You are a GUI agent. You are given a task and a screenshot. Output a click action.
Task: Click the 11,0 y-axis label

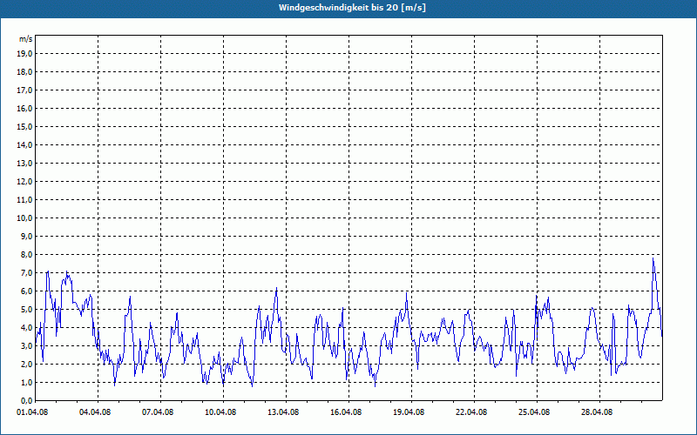coord(25,200)
